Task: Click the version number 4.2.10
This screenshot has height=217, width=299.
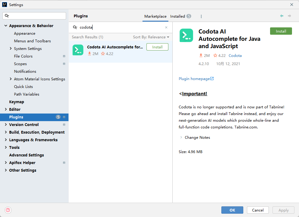Action: click(x=204, y=64)
